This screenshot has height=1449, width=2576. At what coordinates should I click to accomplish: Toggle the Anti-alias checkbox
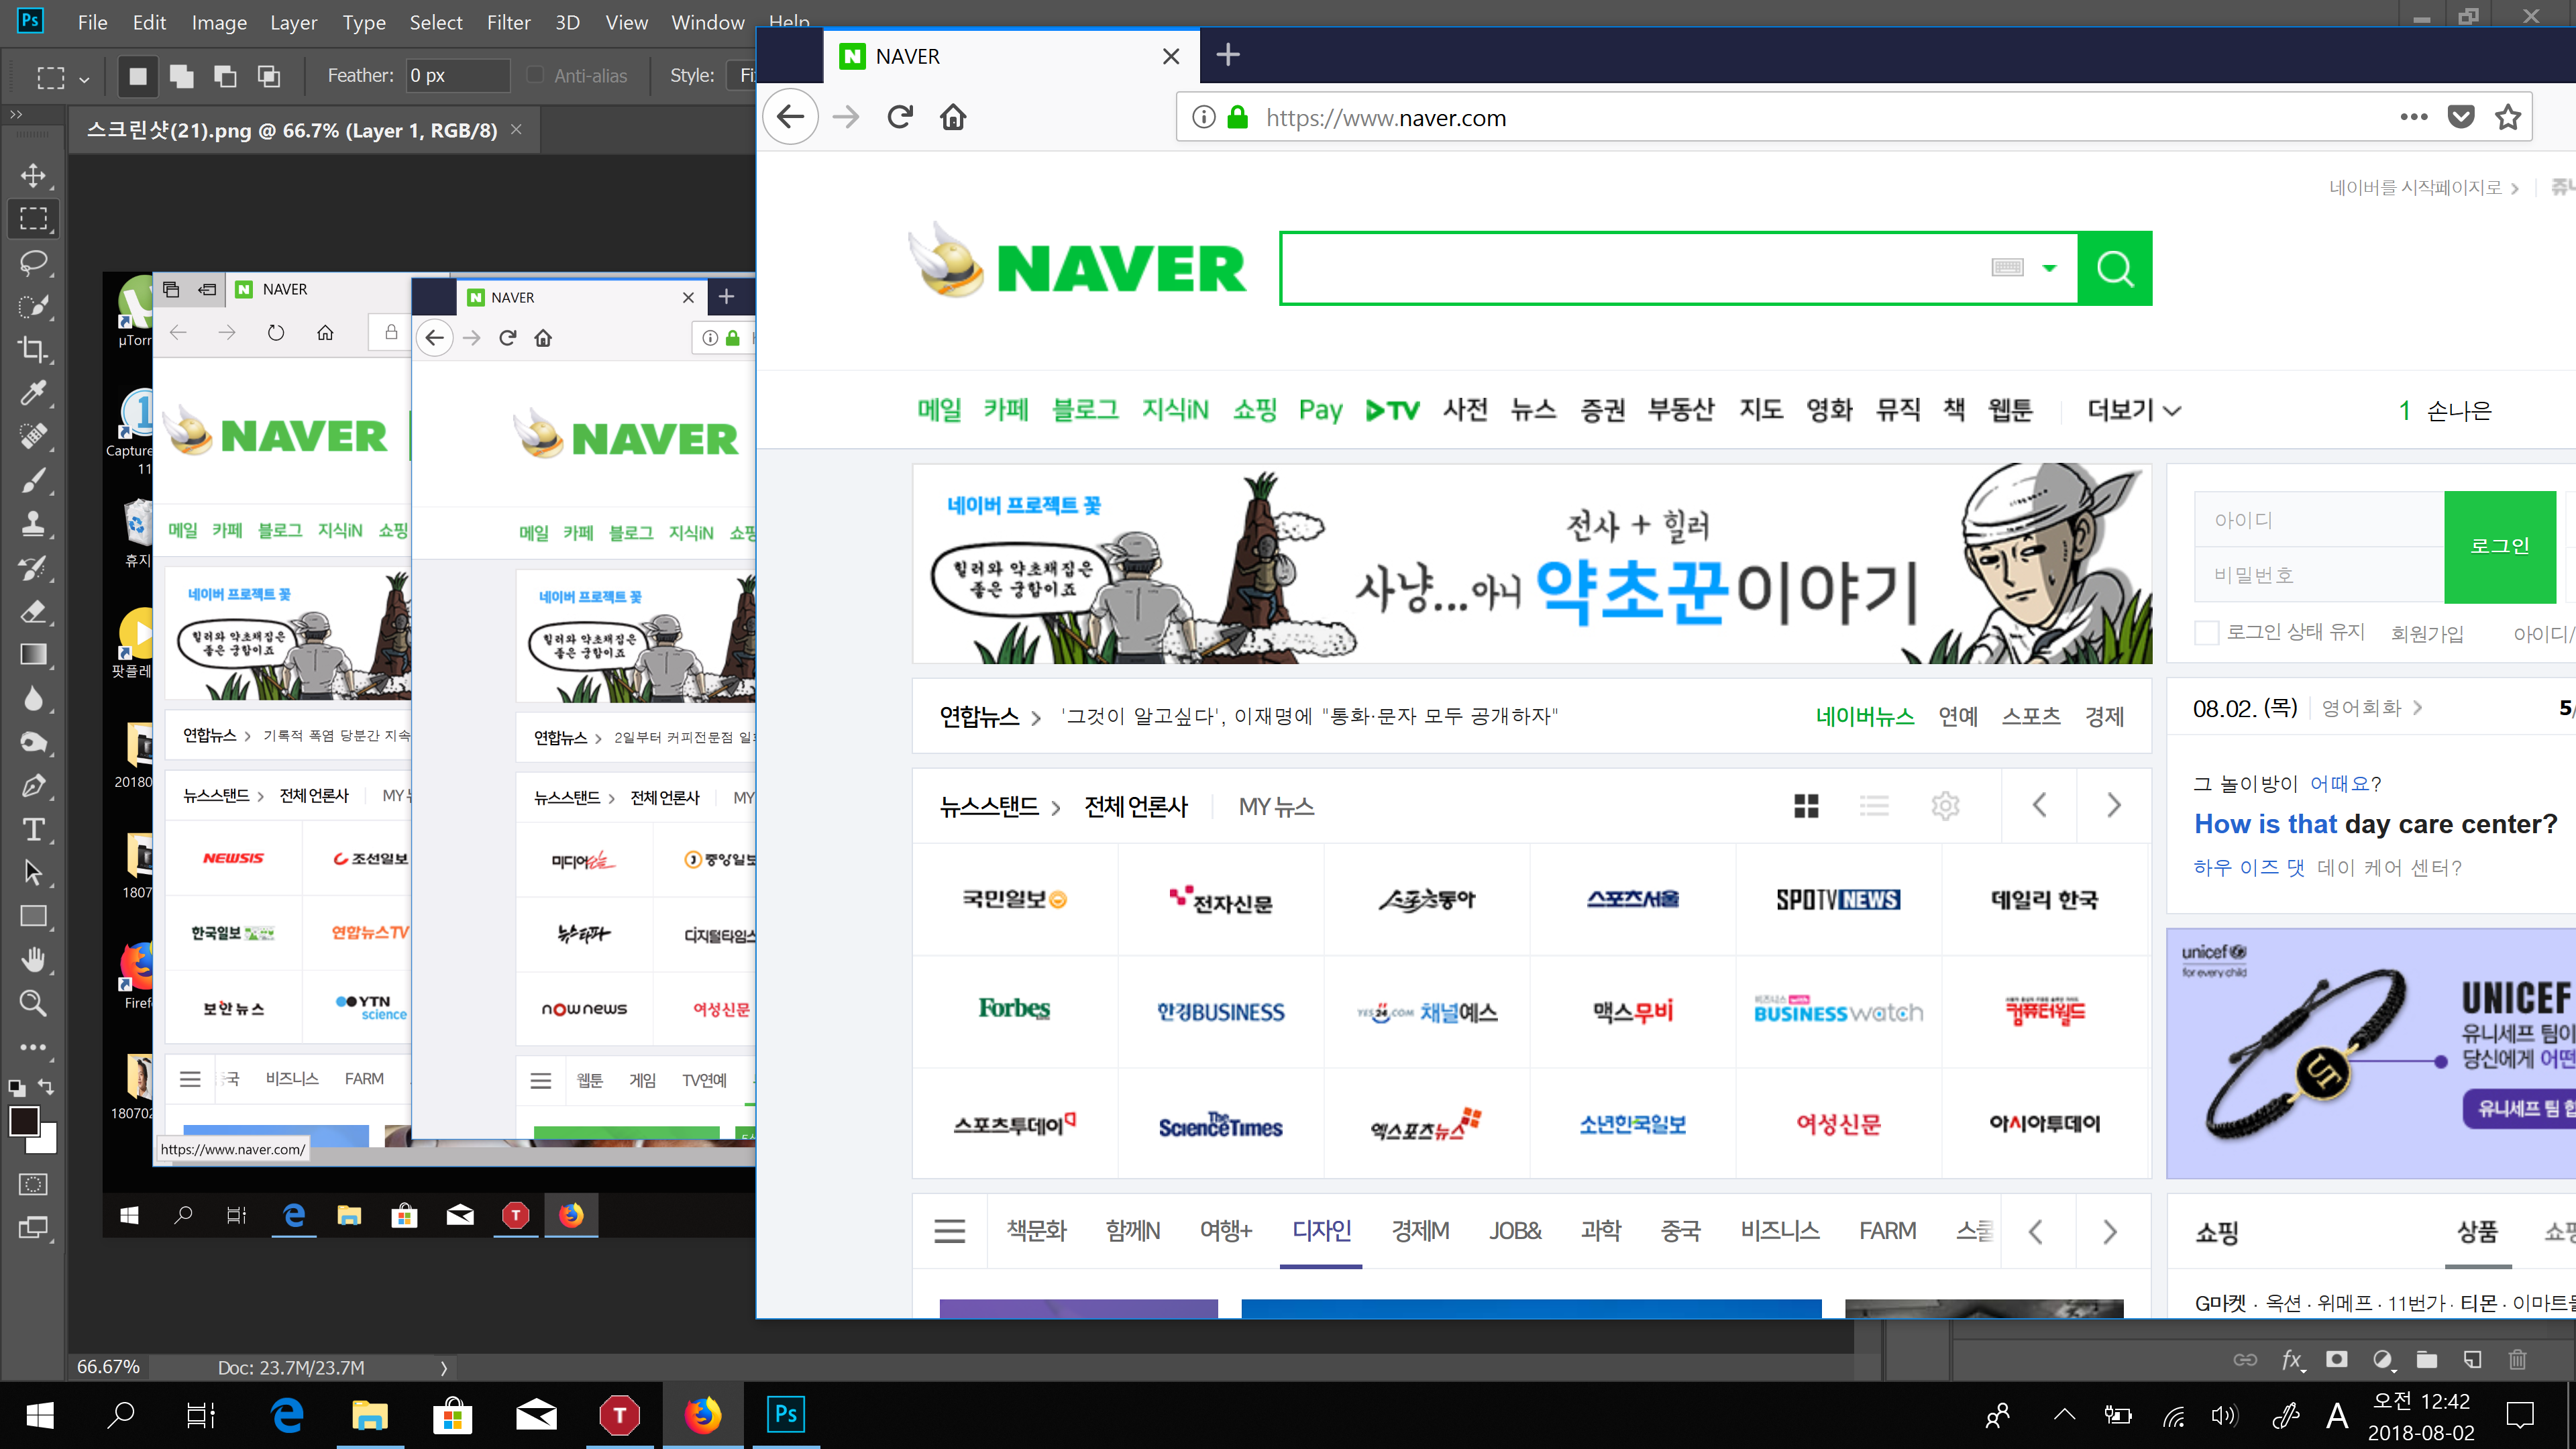(536, 75)
